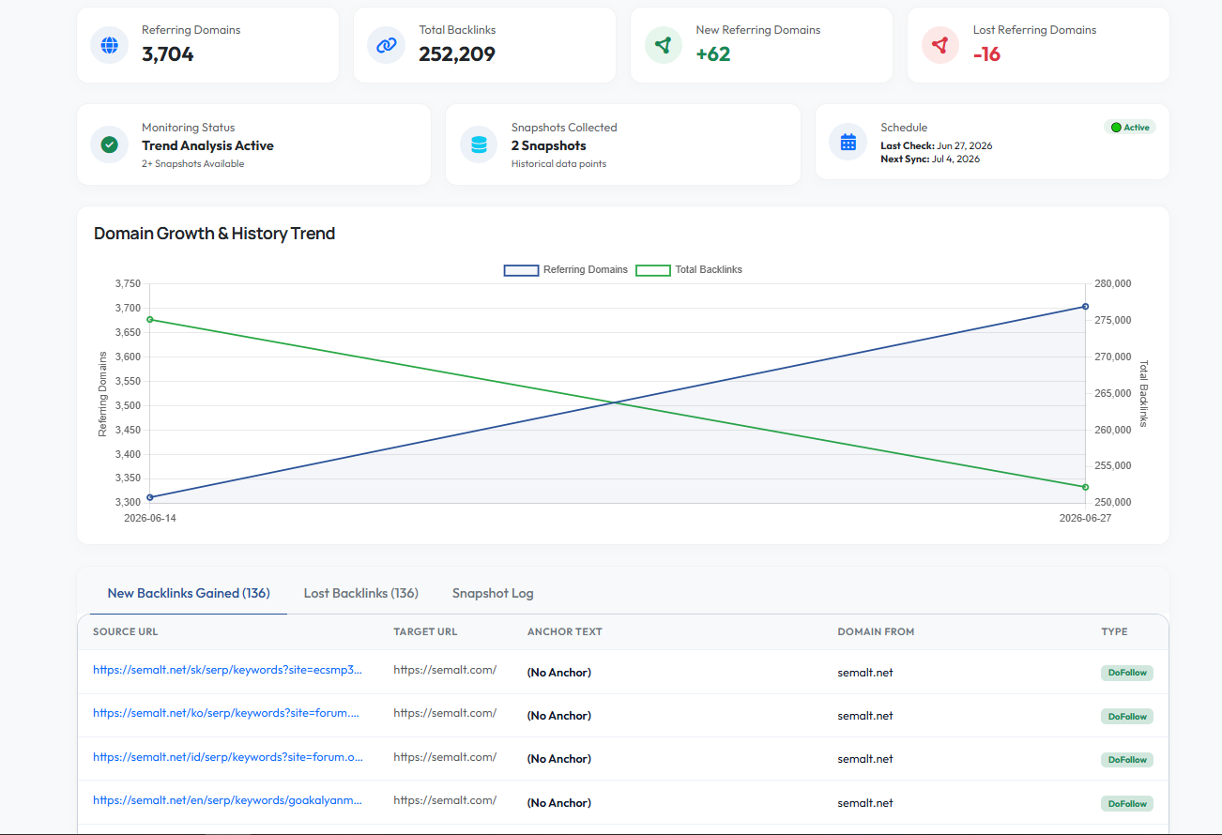Open the semalt.net/en/serp source link
Screen dimensions: 1222x835
227,800
